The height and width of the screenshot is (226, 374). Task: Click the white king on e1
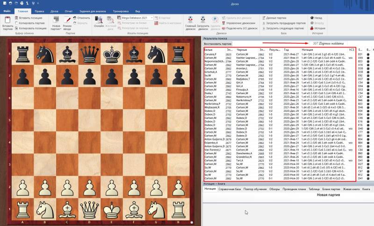click(110, 211)
